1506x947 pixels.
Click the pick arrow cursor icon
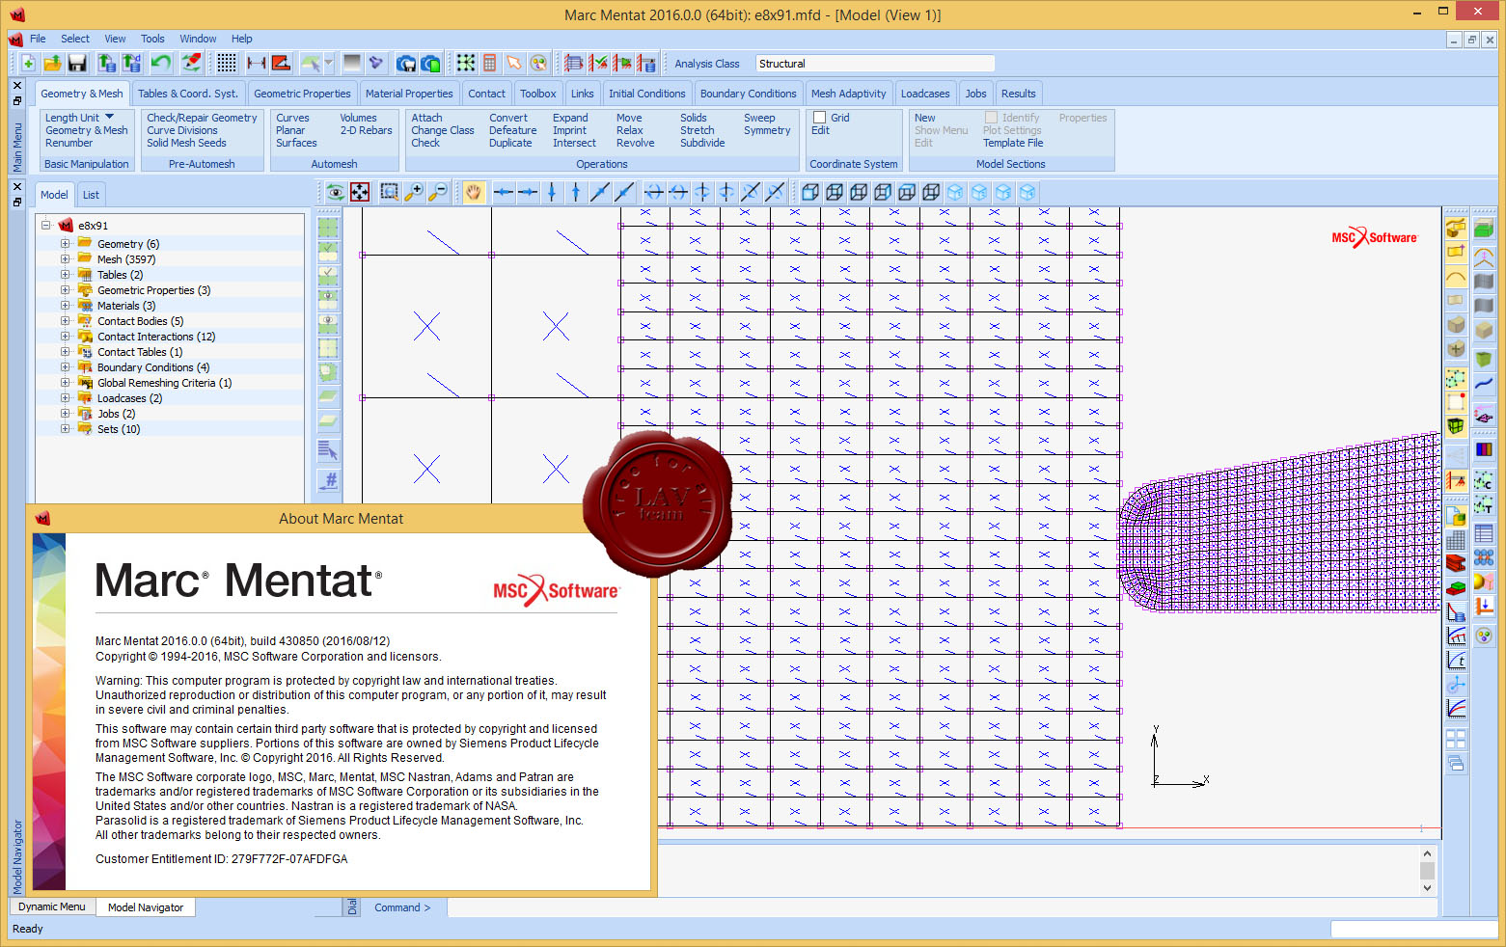pos(514,64)
